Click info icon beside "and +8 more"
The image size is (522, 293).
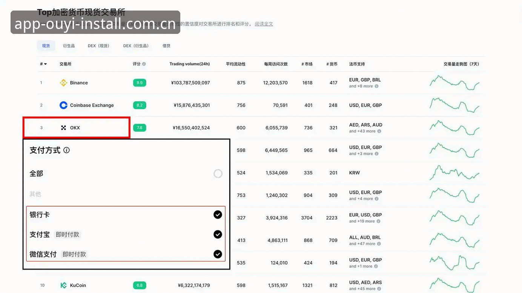tap(377, 86)
